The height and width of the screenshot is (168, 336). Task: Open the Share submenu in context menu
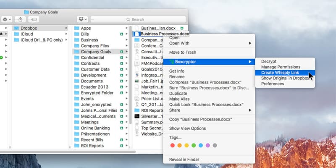tap(209, 110)
